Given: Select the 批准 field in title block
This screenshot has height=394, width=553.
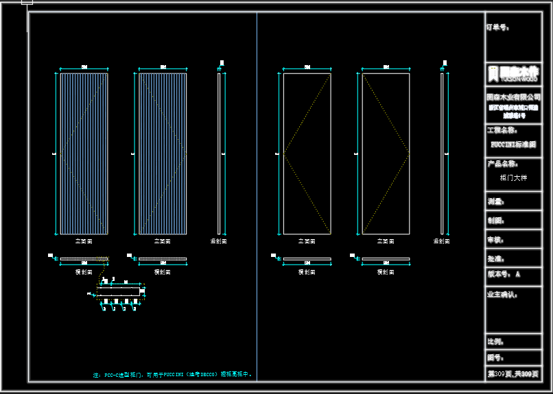Looking at the screenshot, I should pos(496,259).
